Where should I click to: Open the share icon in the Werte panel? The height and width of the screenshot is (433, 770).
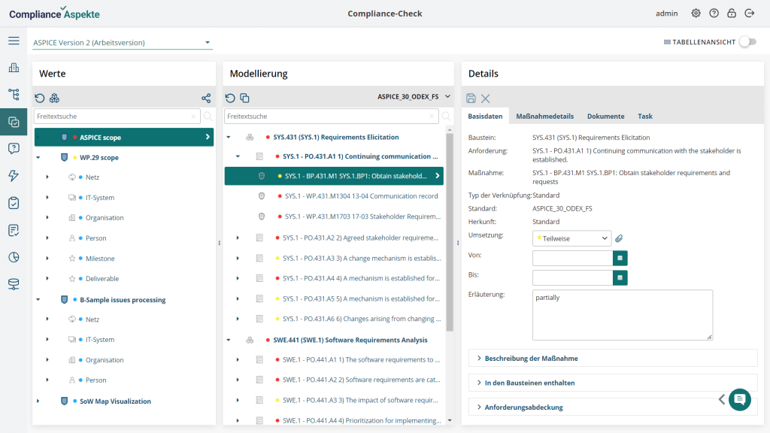pos(205,98)
